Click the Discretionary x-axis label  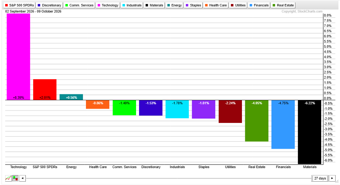[x=151, y=167]
